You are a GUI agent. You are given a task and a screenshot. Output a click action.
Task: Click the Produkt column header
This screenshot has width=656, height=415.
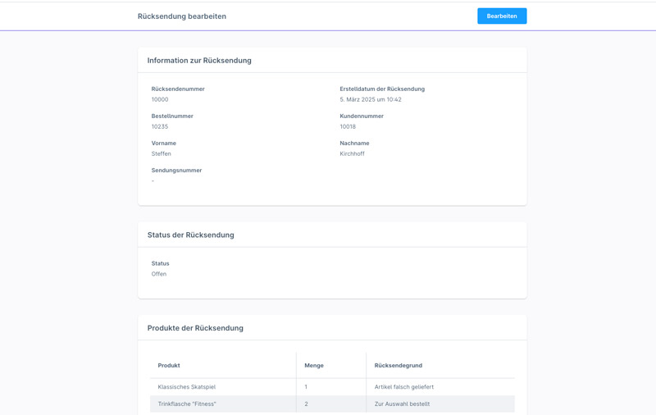point(169,366)
